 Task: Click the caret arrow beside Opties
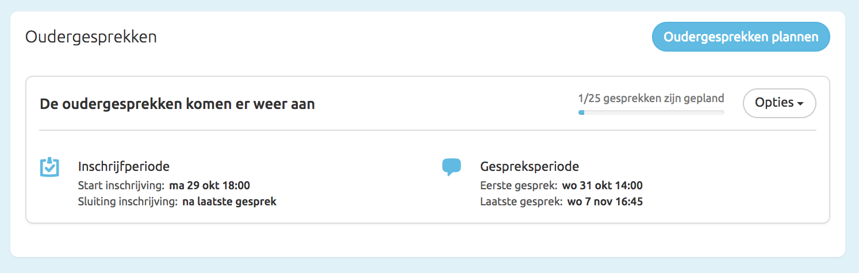click(800, 104)
